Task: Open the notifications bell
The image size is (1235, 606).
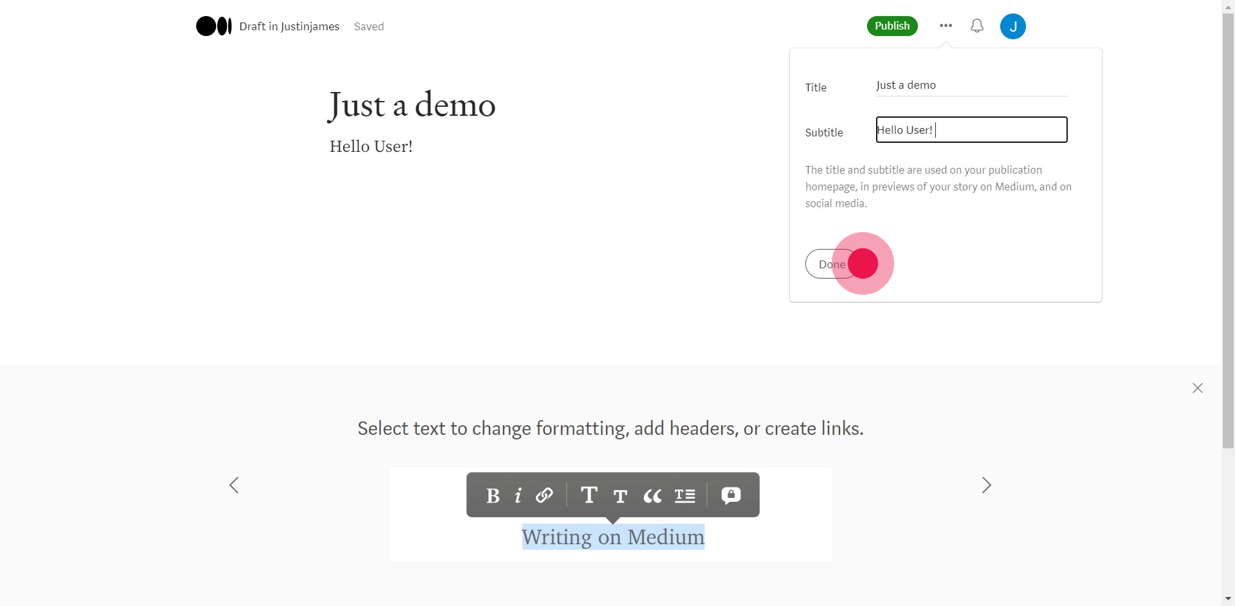Action: pyautogui.click(x=976, y=26)
